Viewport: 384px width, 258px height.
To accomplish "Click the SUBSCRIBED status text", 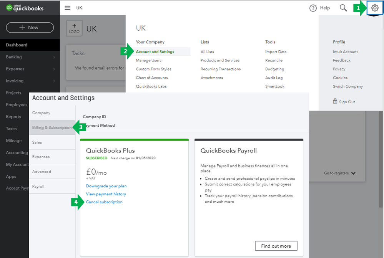I will (96, 158).
